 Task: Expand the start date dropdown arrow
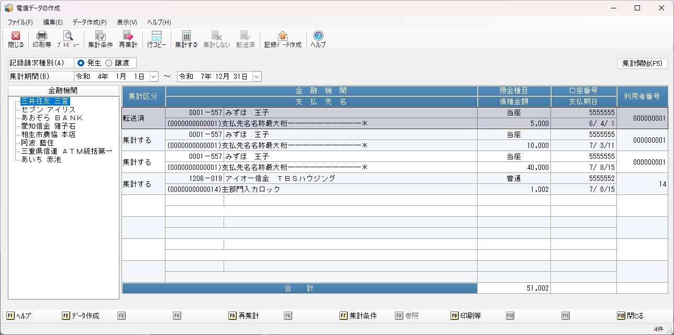tap(153, 77)
